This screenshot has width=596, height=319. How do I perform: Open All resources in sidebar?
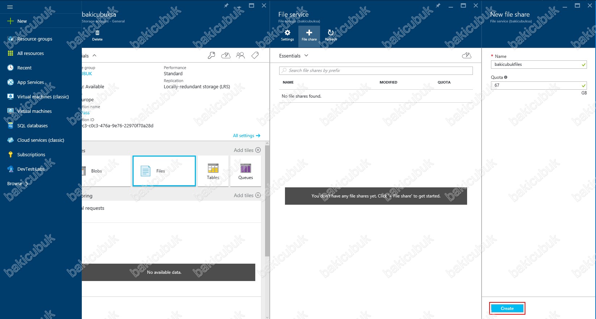pyautogui.click(x=30, y=53)
